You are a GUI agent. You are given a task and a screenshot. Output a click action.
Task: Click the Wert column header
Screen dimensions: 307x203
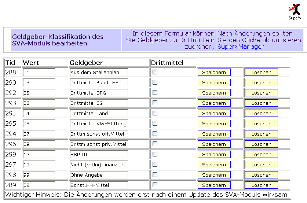click(x=31, y=63)
